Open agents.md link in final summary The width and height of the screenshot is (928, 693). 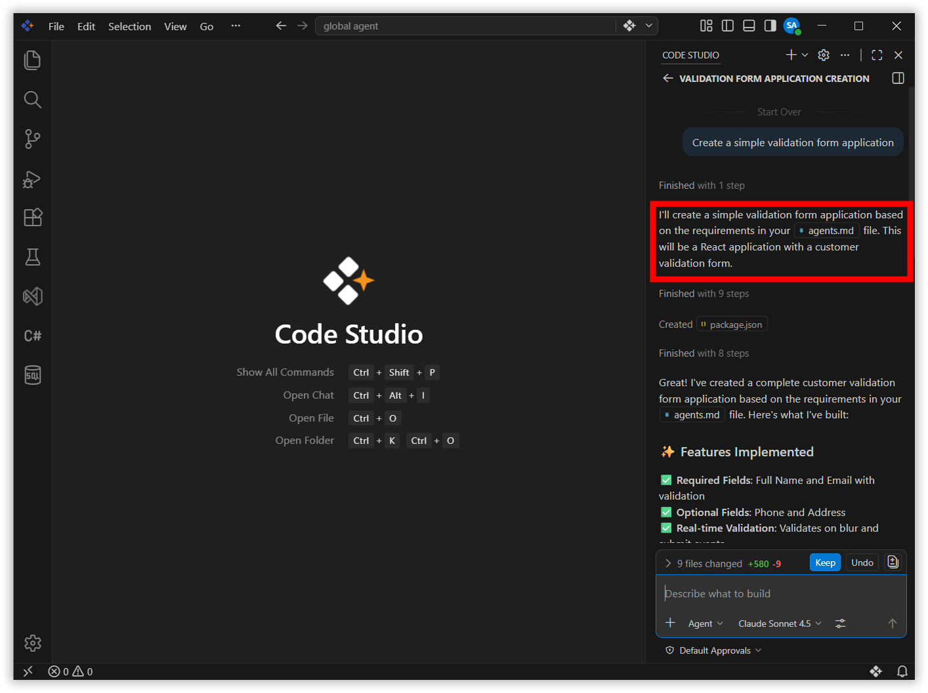pos(692,415)
